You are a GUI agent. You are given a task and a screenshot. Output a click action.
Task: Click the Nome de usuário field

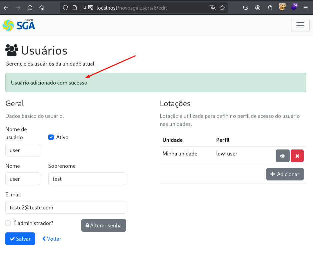[x=23, y=150]
